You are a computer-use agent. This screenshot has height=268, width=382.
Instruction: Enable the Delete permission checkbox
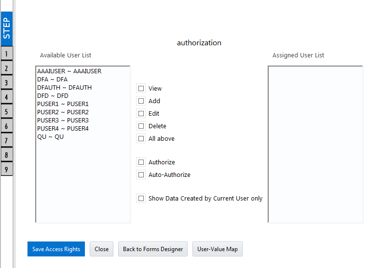coord(141,126)
